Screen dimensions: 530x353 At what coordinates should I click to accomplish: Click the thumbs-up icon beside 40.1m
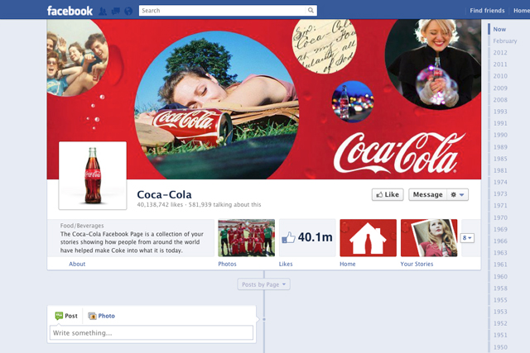[x=288, y=237]
